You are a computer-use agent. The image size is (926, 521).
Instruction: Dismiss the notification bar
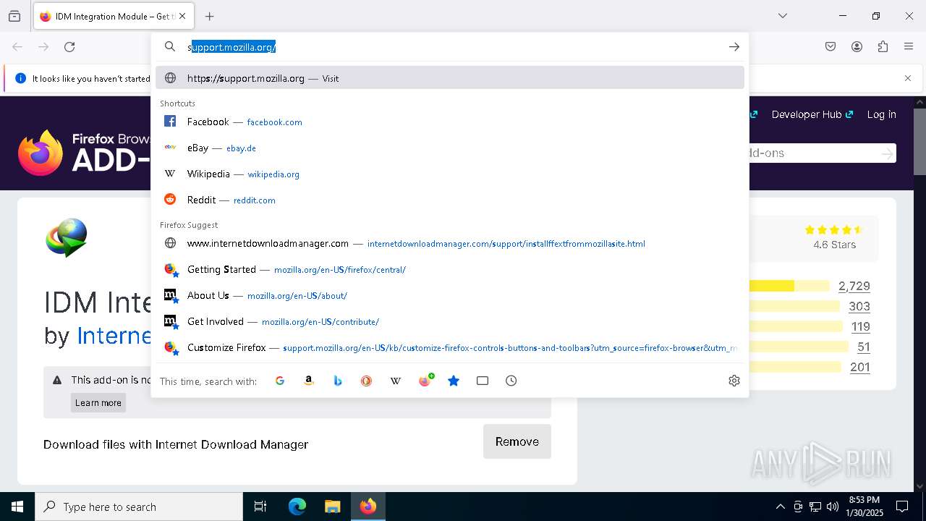click(908, 78)
